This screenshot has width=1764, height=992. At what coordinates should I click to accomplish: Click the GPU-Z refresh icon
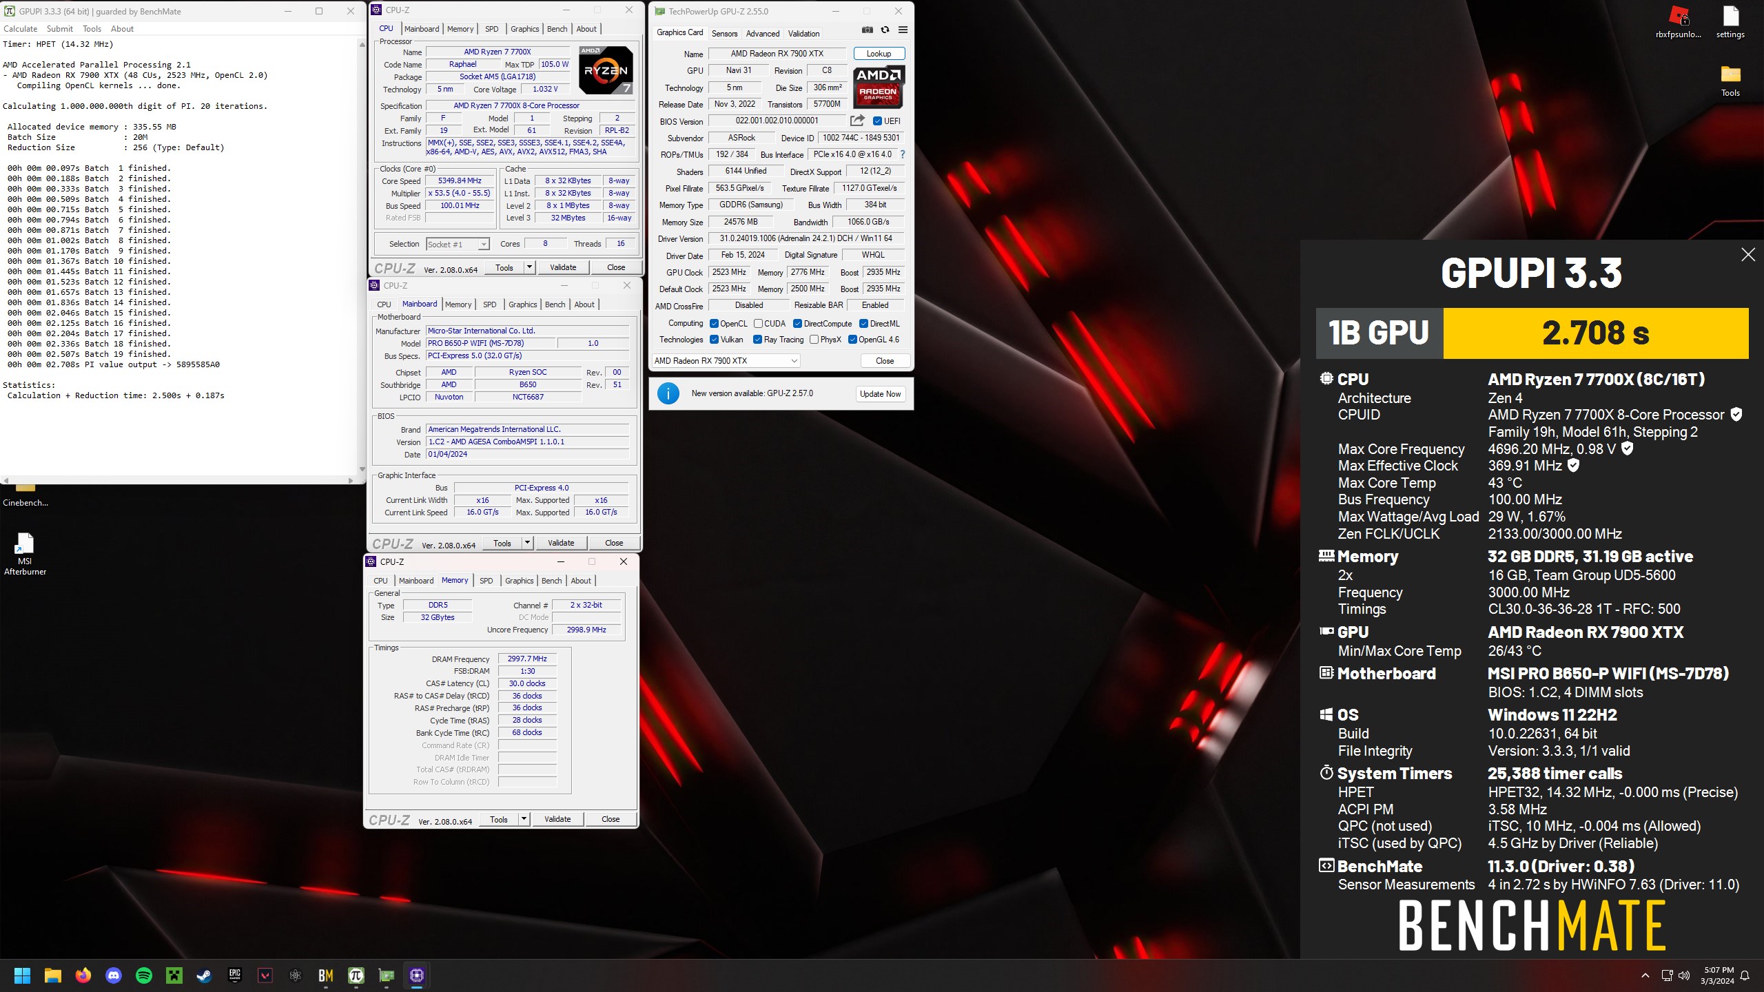pyautogui.click(x=885, y=30)
